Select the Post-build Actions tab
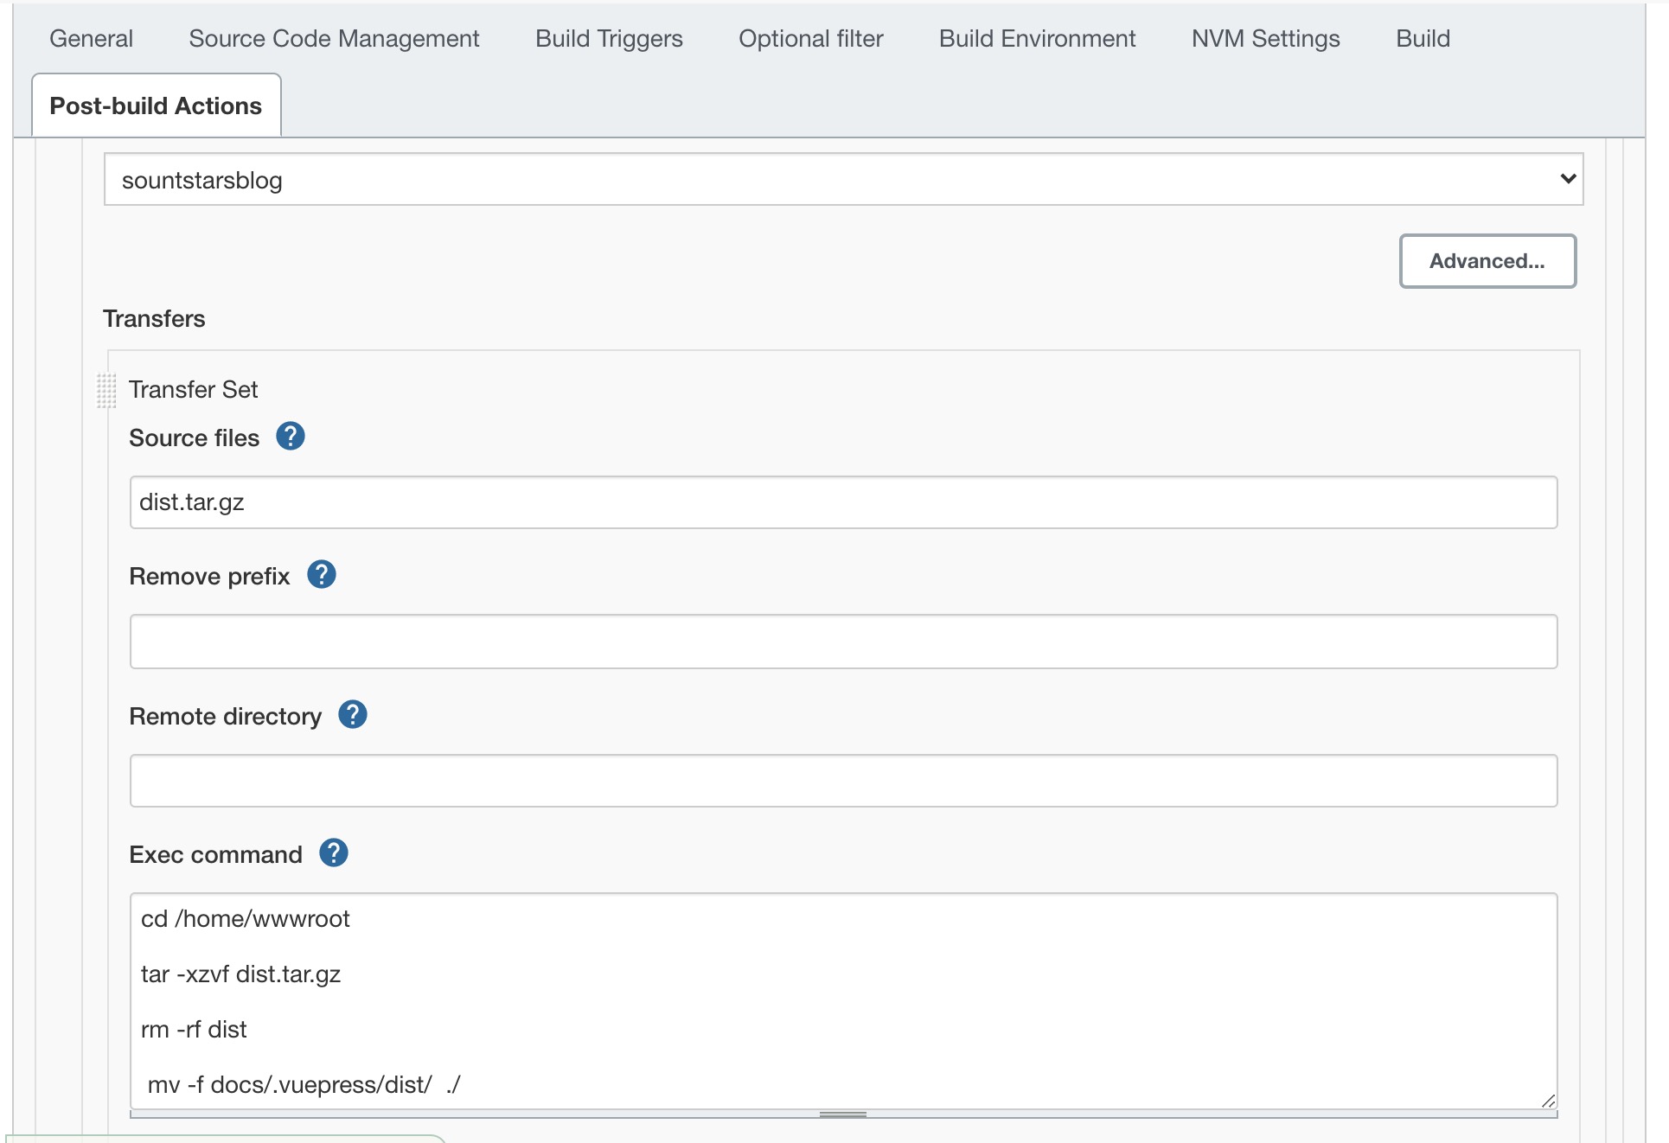 click(x=156, y=106)
